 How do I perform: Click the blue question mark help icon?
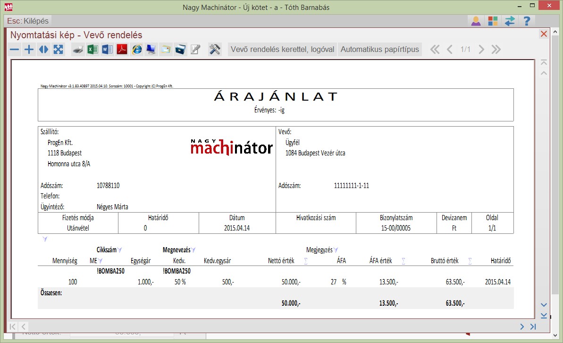coord(527,21)
